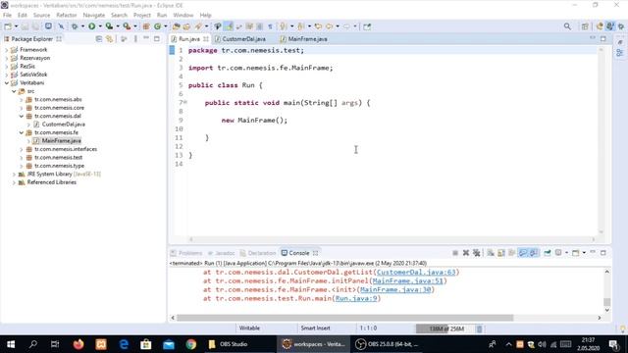Open the Project menu

[x=141, y=15]
